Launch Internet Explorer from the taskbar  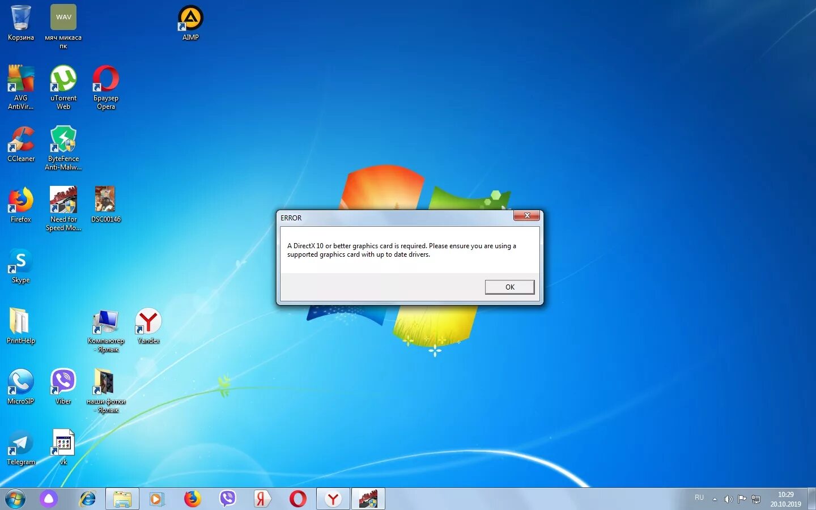click(87, 499)
